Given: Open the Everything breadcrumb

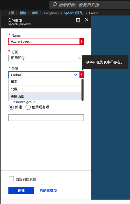Looking at the screenshot, I should tap(51, 13).
